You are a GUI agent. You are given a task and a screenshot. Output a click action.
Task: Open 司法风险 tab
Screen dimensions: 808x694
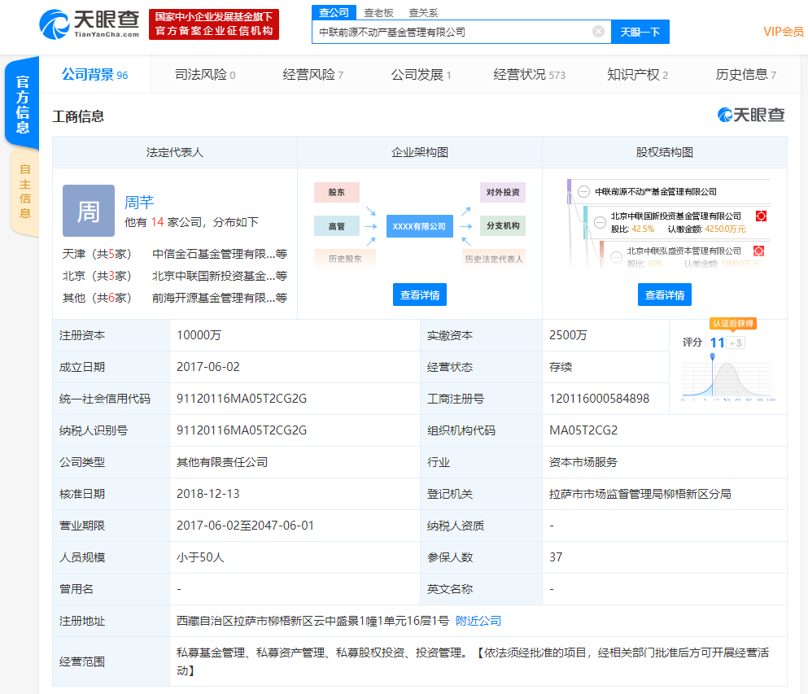coord(205,75)
